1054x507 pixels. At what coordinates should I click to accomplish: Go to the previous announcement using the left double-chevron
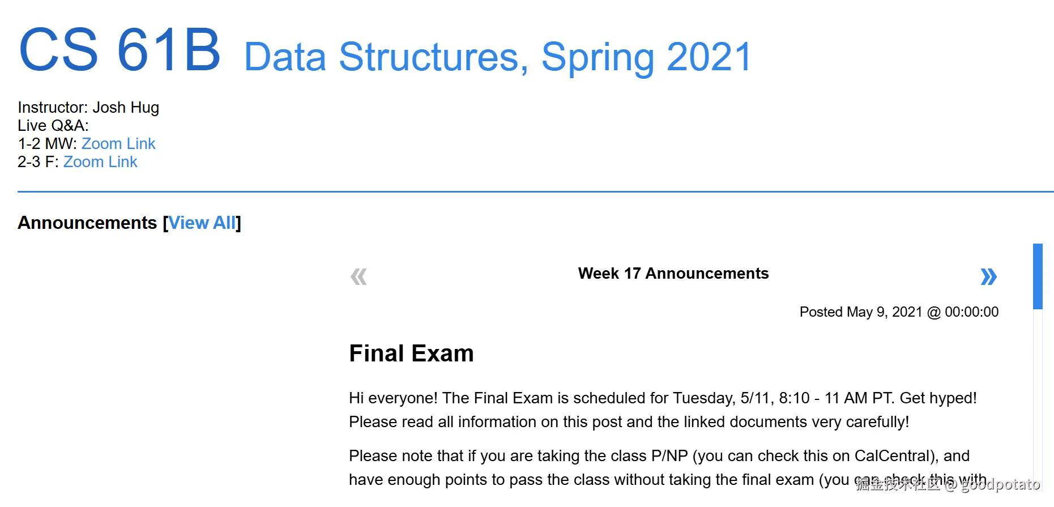coord(359,276)
